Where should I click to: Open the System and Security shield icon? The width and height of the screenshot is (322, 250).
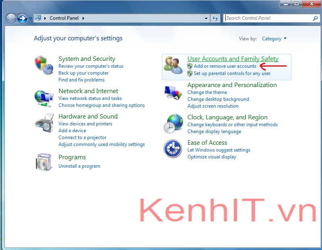[44, 65]
